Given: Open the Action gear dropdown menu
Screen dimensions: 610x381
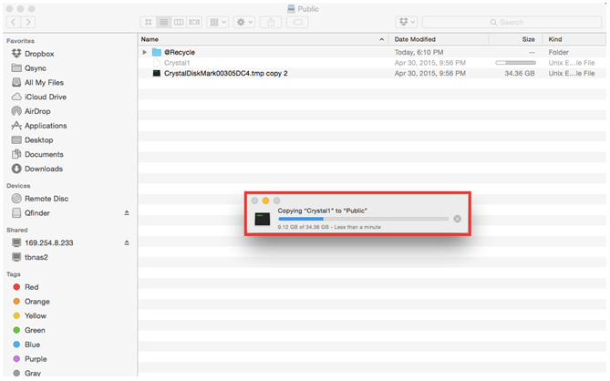Looking at the screenshot, I should (x=244, y=22).
